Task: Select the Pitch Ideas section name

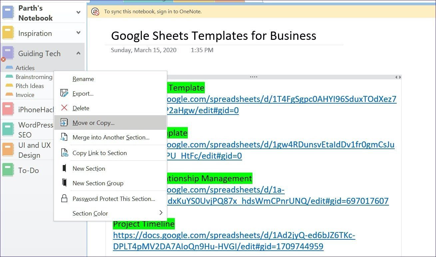Action: [30, 86]
